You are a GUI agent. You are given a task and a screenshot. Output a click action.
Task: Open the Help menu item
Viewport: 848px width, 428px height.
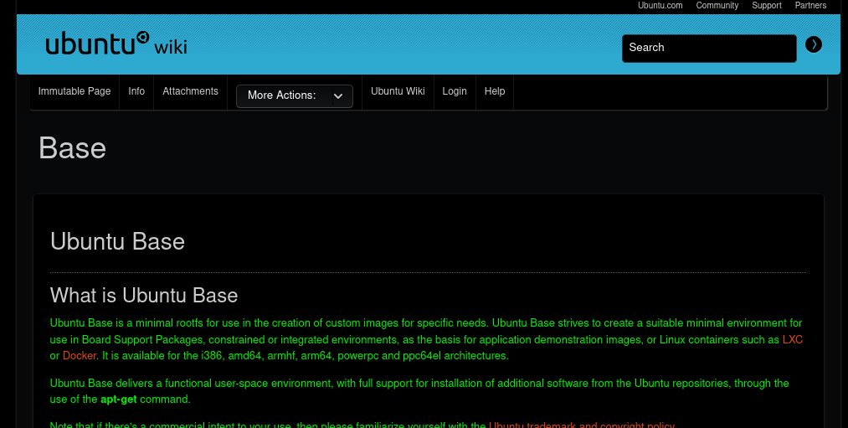tap(494, 91)
